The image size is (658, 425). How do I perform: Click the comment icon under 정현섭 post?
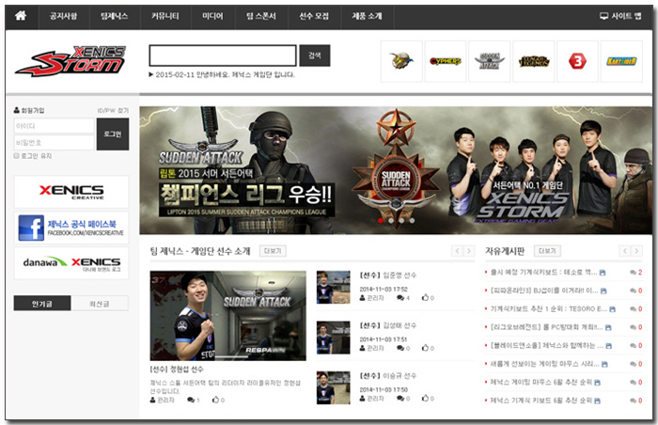tap(191, 400)
